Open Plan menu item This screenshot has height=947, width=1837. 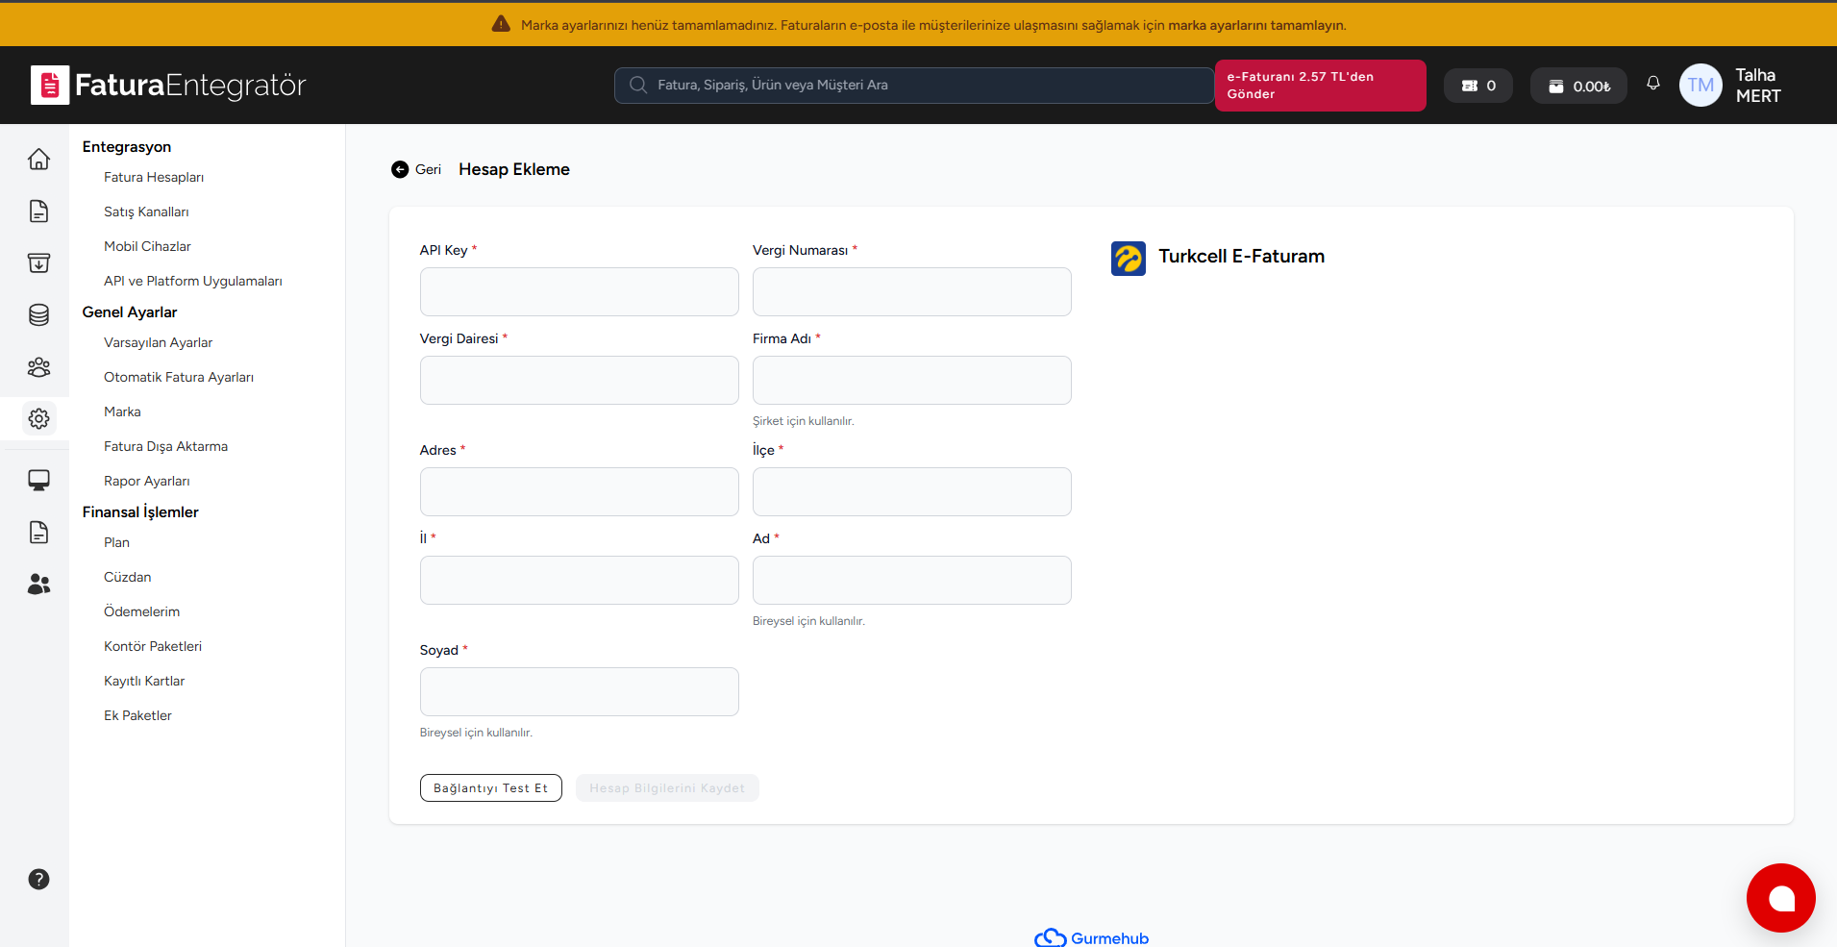click(x=116, y=542)
